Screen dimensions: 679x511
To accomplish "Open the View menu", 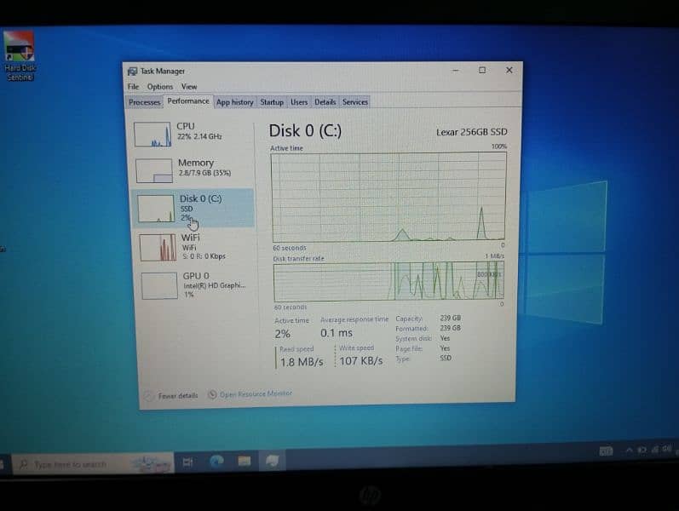I will click(188, 87).
